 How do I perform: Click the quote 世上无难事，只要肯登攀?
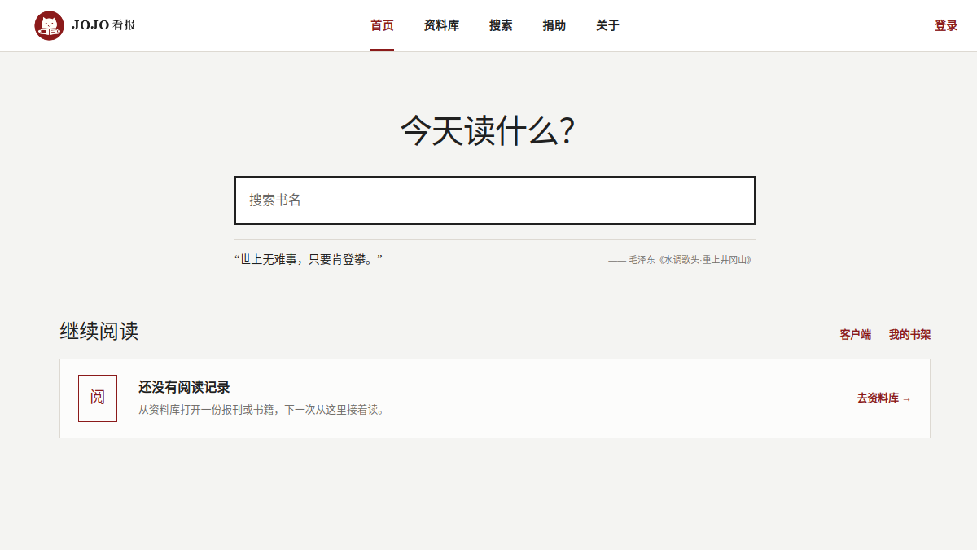click(x=309, y=259)
